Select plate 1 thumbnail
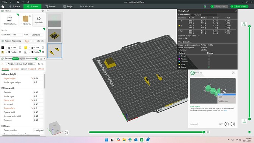 pos(54,35)
